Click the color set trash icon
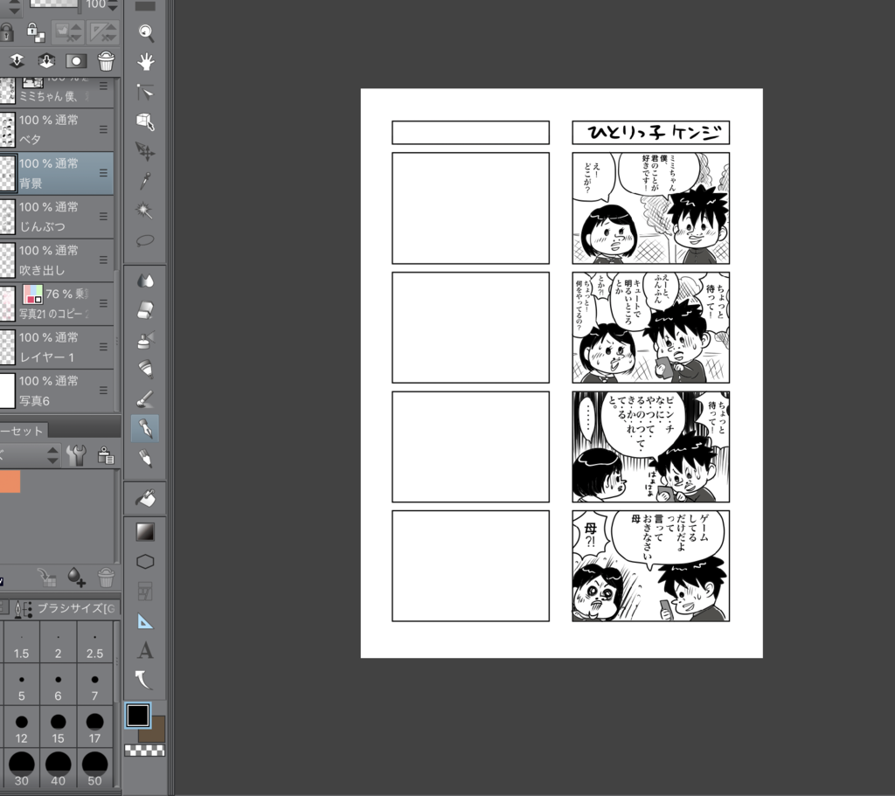This screenshot has height=796, width=895. [x=106, y=577]
